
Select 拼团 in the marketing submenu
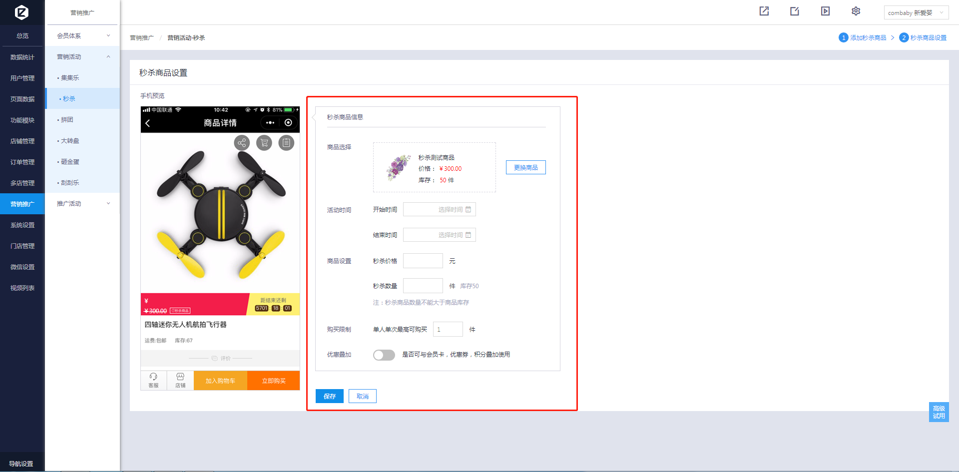pyautogui.click(x=67, y=120)
